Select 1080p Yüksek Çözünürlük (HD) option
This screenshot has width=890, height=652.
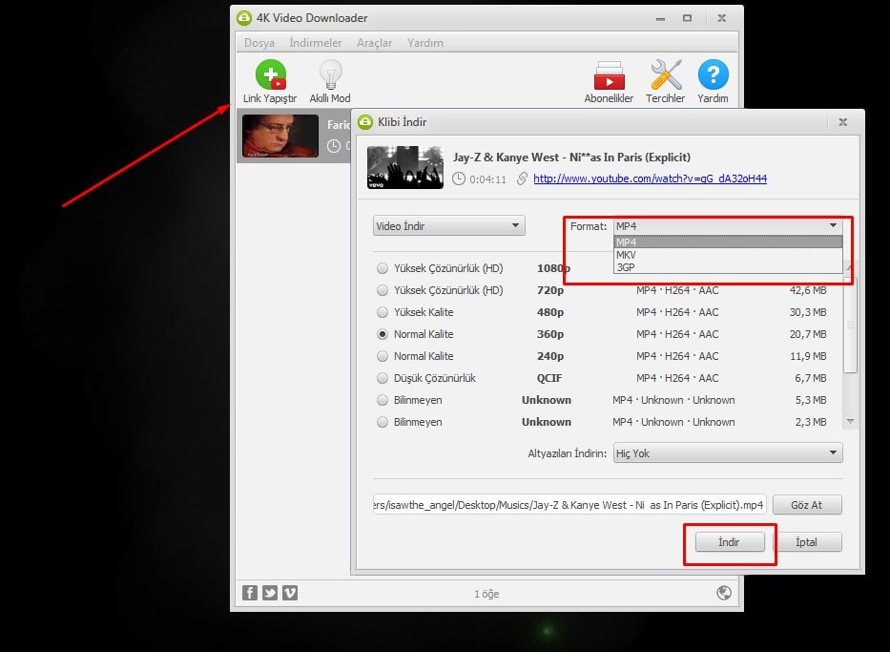click(x=383, y=268)
